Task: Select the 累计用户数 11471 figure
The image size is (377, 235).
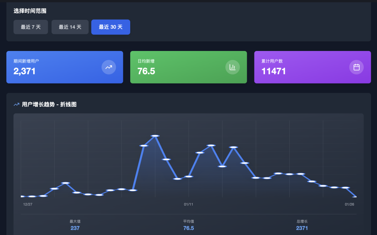Action: tap(274, 71)
